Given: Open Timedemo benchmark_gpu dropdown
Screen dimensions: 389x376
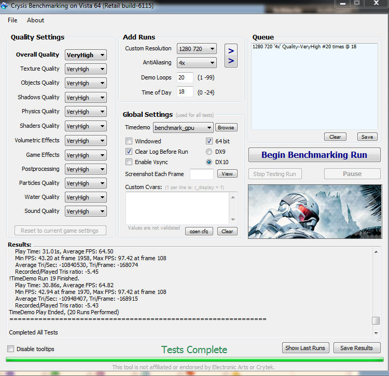Looking at the screenshot, I should [x=183, y=128].
